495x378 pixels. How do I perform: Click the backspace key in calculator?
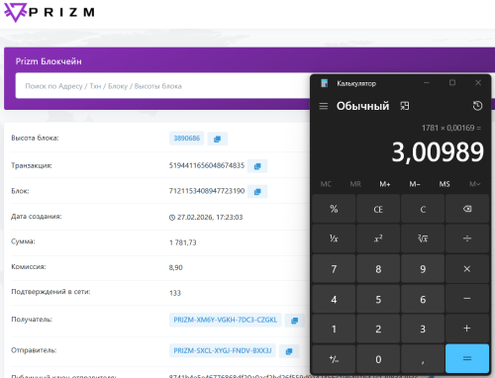[467, 209]
